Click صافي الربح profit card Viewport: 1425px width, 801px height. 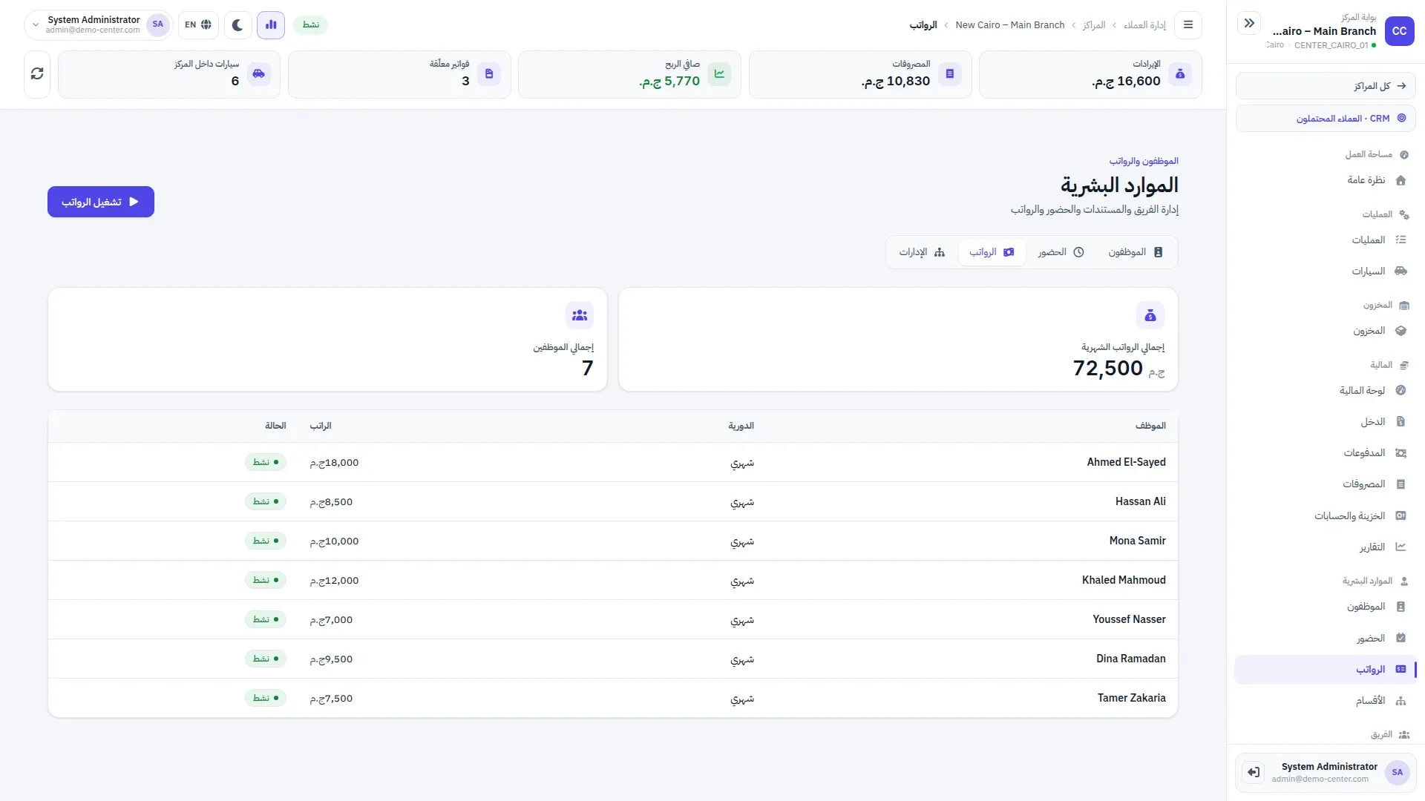pyautogui.click(x=629, y=74)
